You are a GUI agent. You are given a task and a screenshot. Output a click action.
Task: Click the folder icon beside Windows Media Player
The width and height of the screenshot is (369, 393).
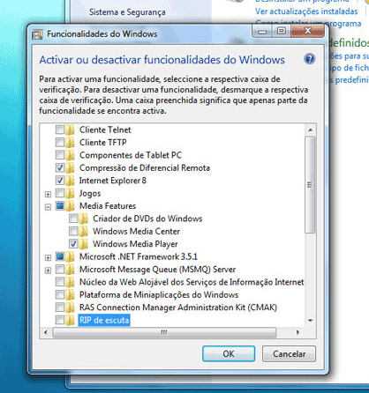click(84, 244)
